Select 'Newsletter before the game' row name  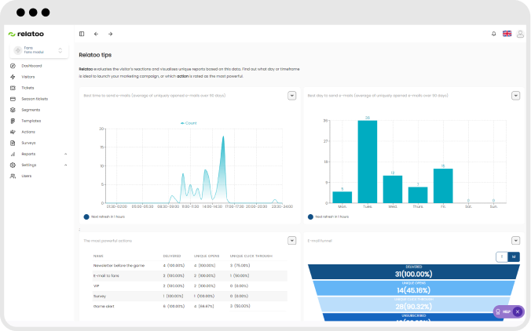[119, 266]
